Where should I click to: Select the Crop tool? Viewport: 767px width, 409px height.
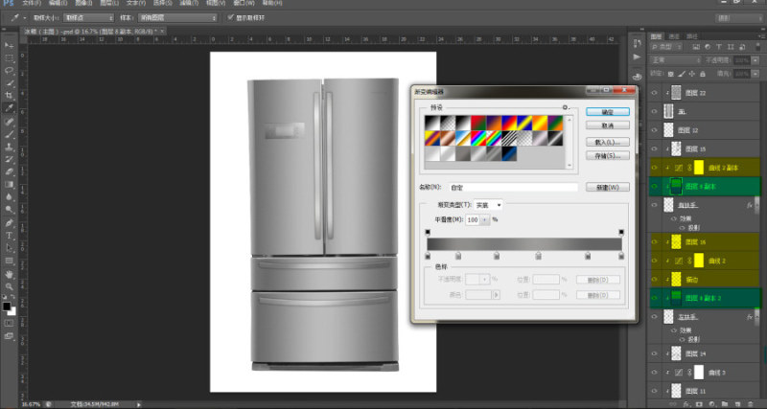[x=9, y=96]
